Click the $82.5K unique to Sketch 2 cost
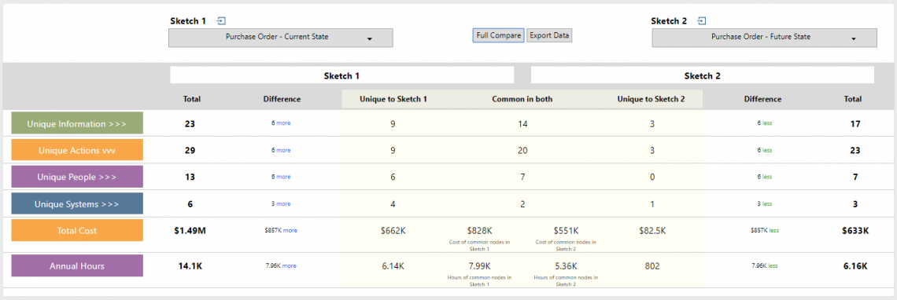The width and height of the screenshot is (897, 300). click(652, 231)
